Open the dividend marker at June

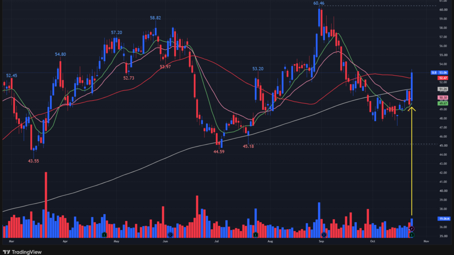pos(170,235)
